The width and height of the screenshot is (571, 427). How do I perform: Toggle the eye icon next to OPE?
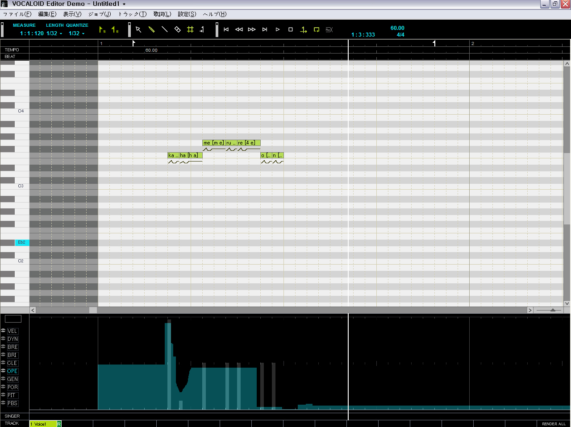tap(3, 371)
